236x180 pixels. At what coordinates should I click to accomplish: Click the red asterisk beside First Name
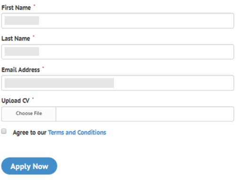34,5
